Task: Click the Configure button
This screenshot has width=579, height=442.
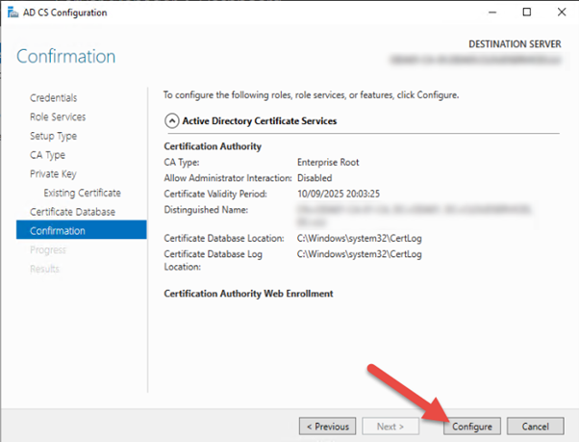Action: (x=472, y=427)
